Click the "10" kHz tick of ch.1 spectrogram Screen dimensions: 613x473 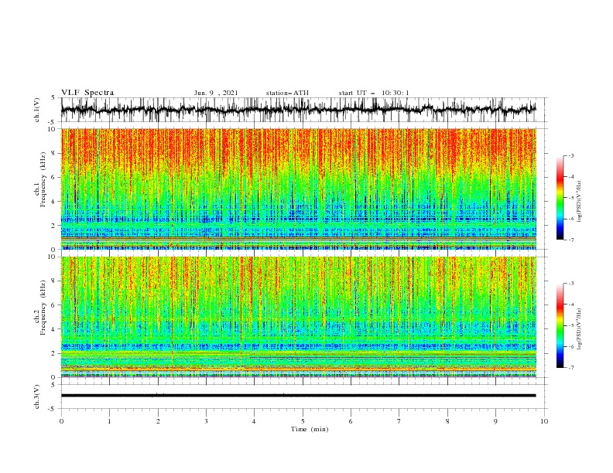point(53,129)
